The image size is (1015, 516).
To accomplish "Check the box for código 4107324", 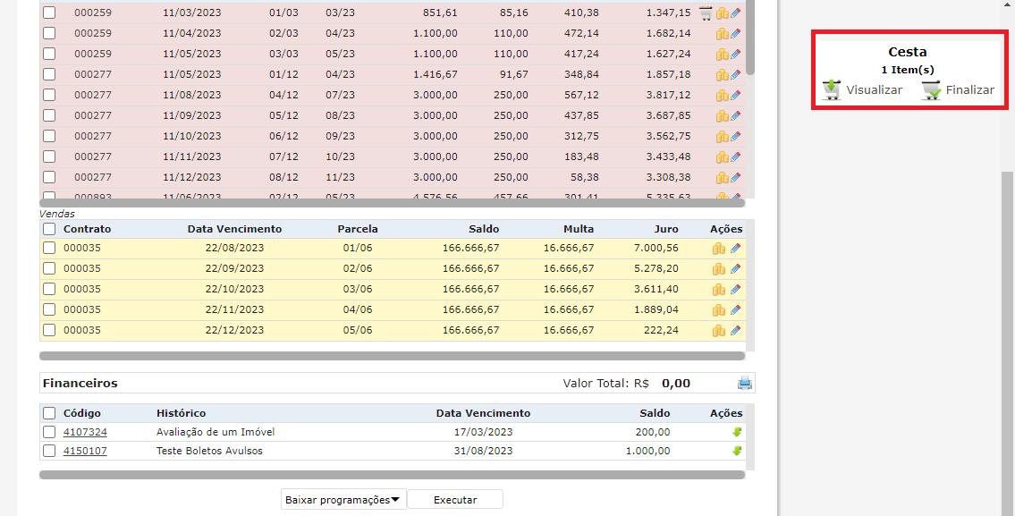I will 49,432.
